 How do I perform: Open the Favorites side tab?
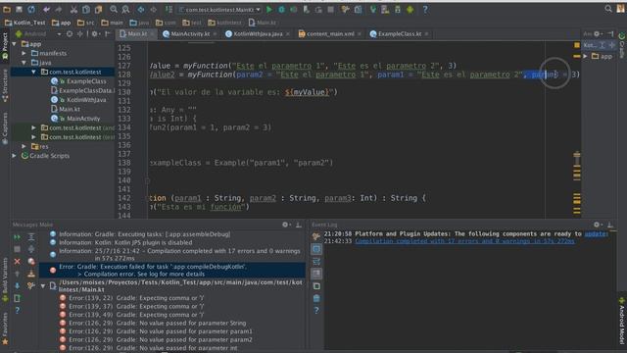[5, 328]
